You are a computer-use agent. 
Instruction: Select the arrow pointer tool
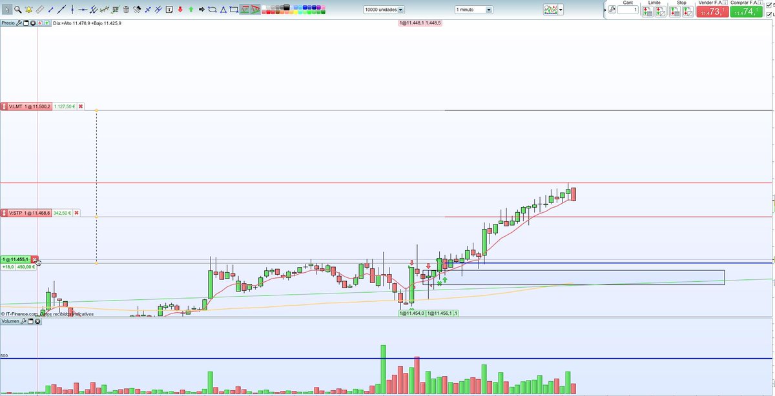tap(7, 10)
